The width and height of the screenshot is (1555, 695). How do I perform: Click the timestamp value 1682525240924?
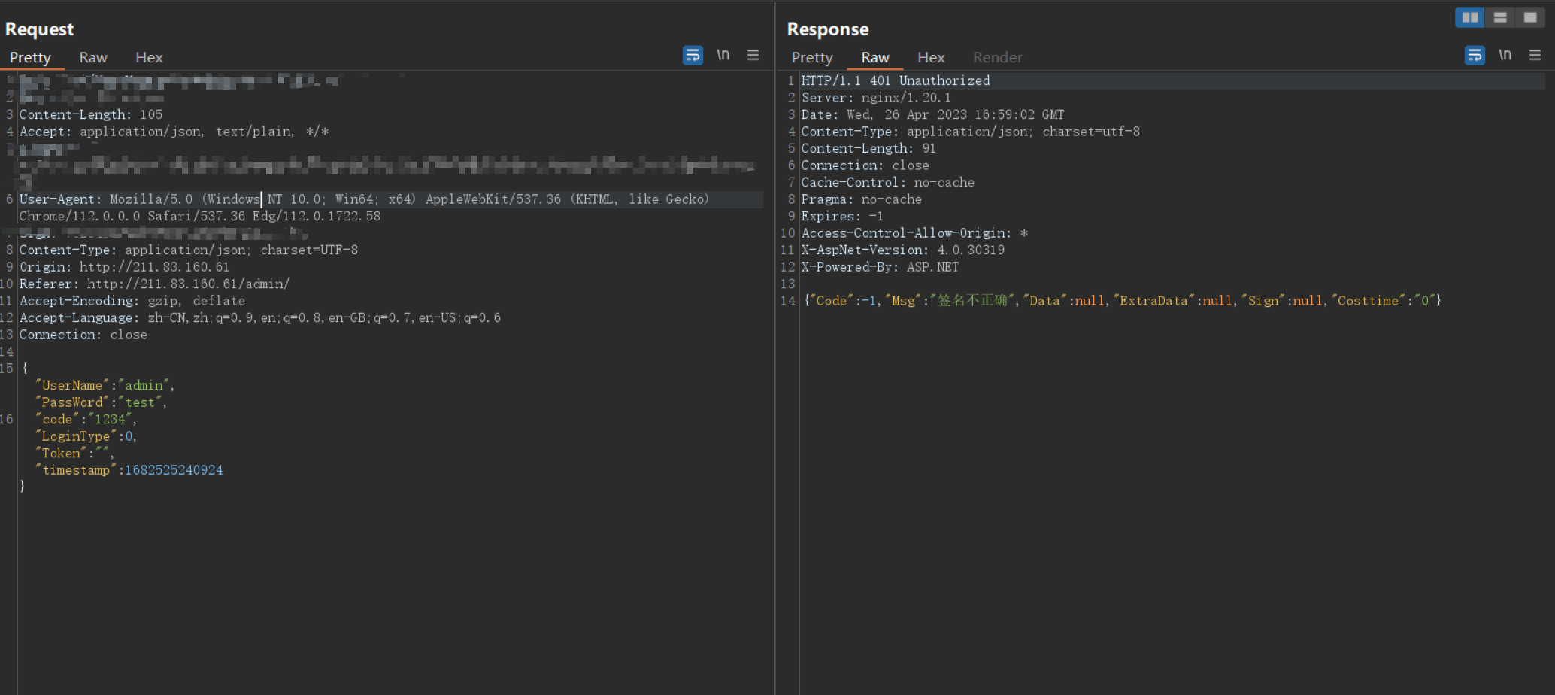point(174,470)
